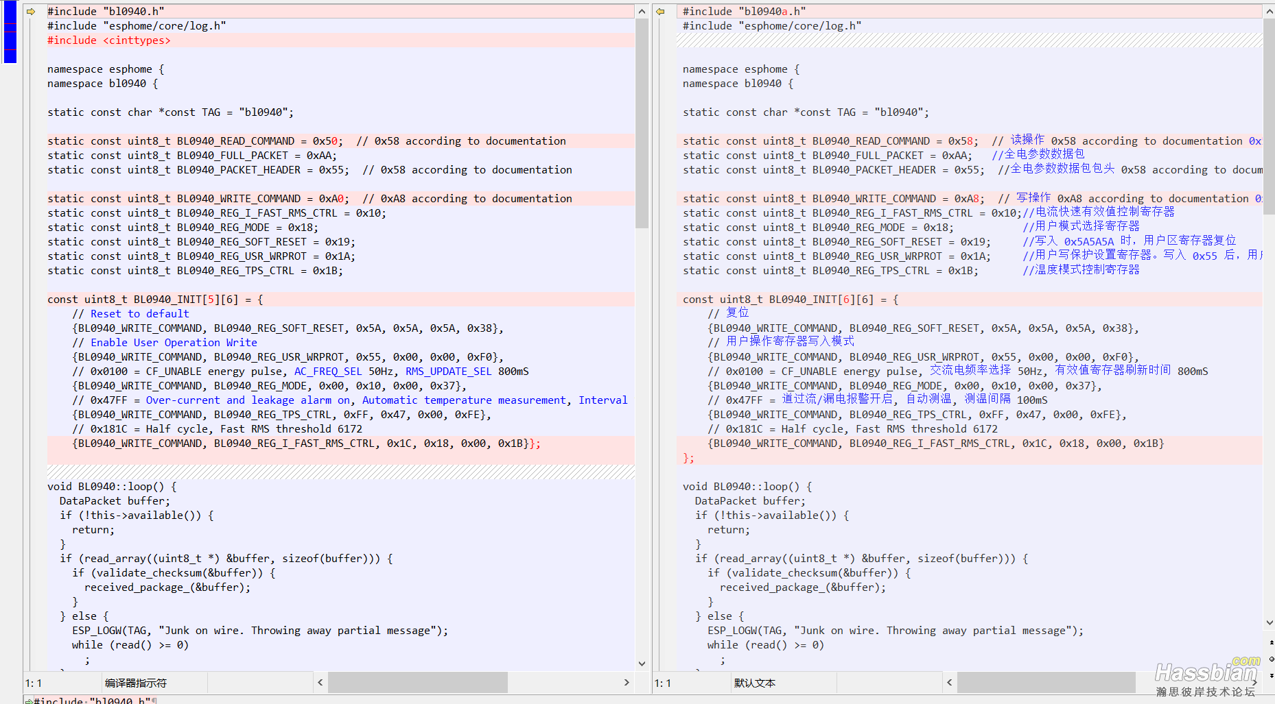Viewport: 1275px width, 704px height.
Task: Click the left 'DataPacket buffer;' line
Action: click(115, 500)
